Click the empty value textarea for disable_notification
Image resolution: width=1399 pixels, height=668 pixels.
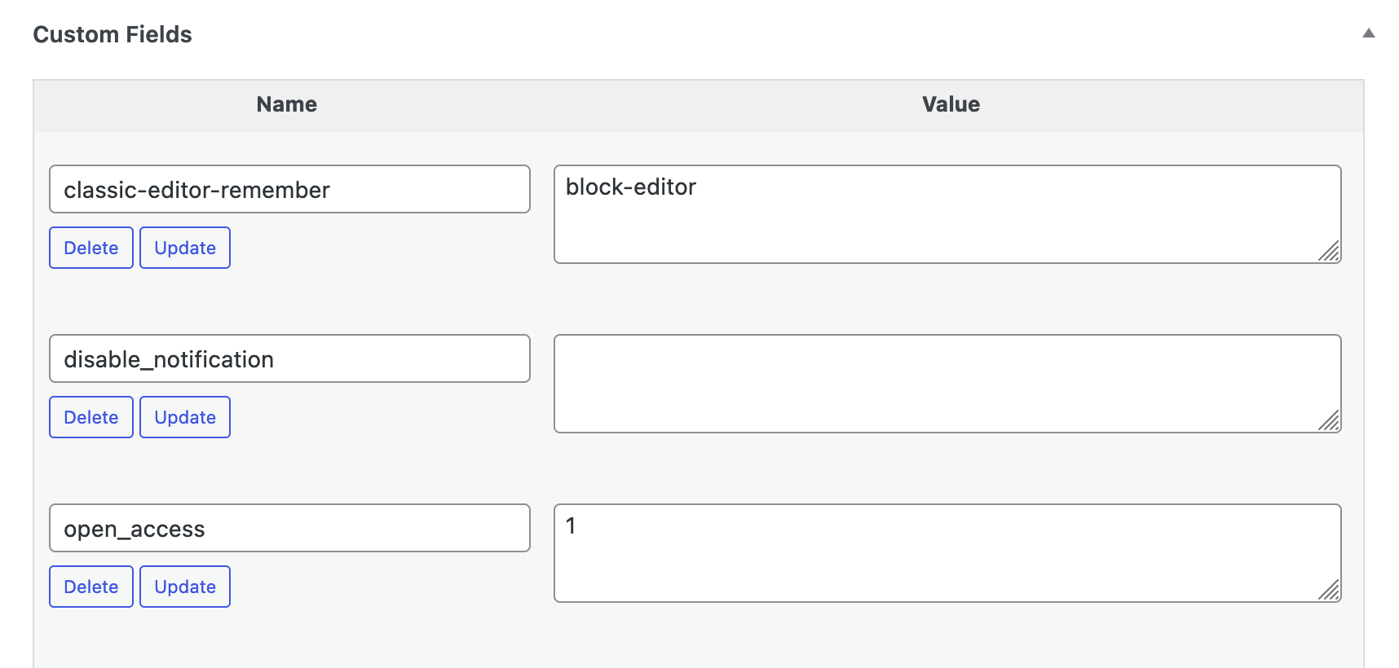tap(946, 383)
